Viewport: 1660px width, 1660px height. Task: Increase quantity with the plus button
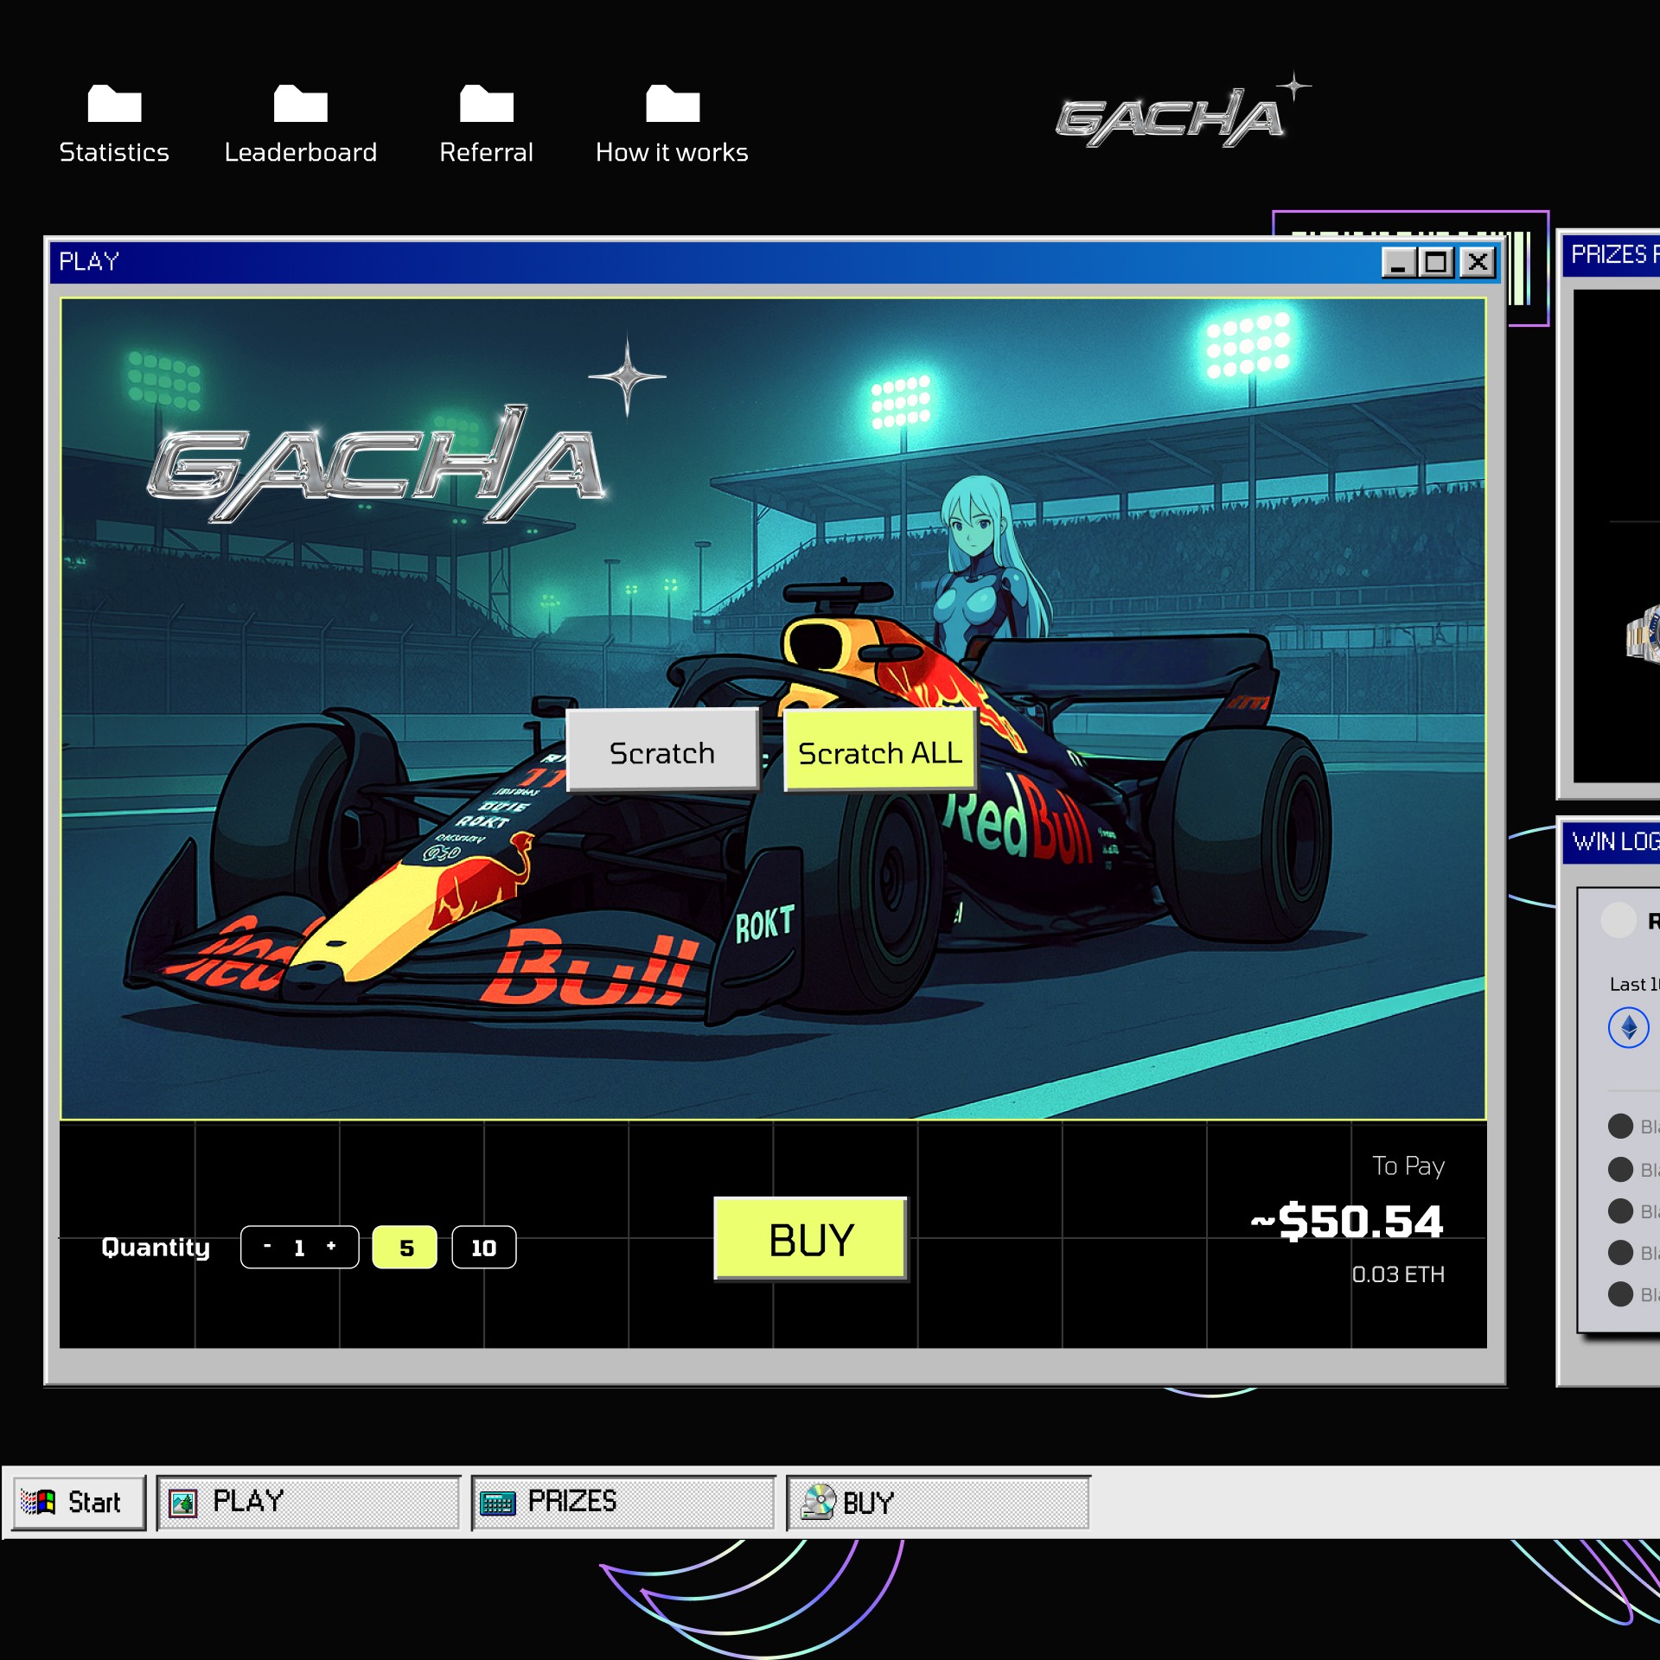point(331,1246)
